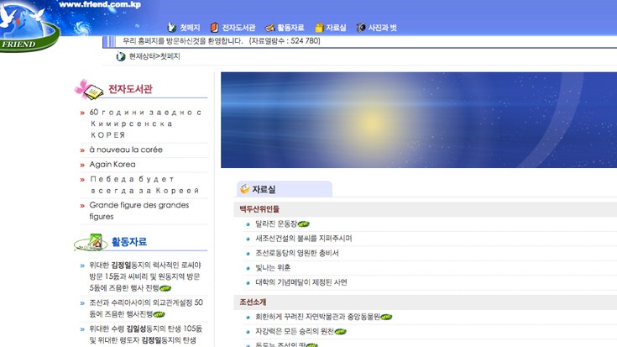617x347 pixels.
Task: Click the 활동자료 sidebar section icon
Action: click(x=90, y=243)
